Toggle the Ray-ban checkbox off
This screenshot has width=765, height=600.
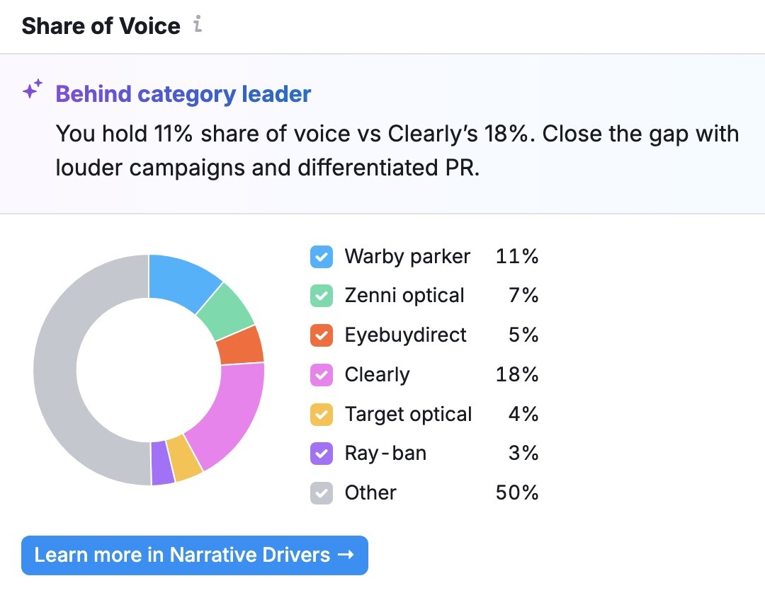[x=322, y=453]
